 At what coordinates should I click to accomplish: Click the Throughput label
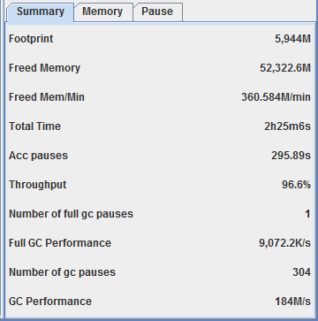[x=38, y=185]
